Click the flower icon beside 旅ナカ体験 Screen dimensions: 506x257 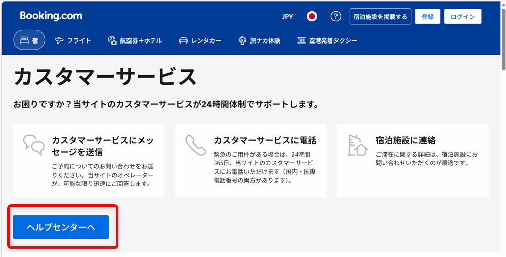(242, 40)
